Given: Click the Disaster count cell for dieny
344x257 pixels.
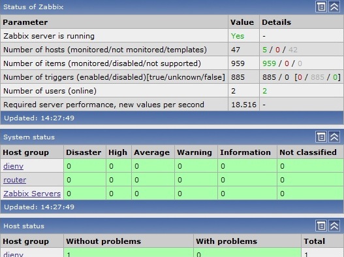Looking at the screenshot, I should [85, 166].
